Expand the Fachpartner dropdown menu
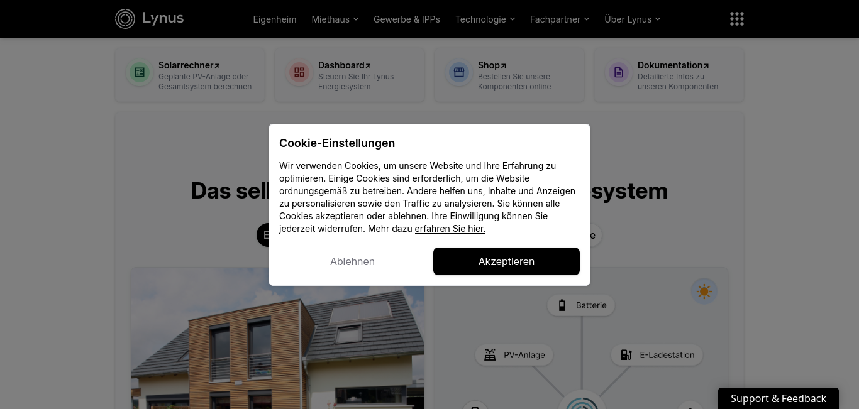The width and height of the screenshot is (859, 409). point(560,19)
